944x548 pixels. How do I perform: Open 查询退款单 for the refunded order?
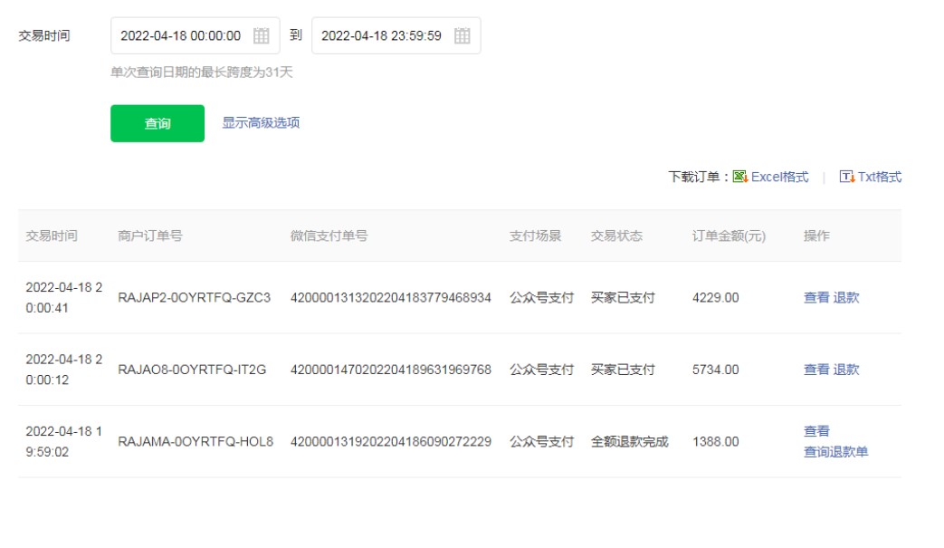(835, 452)
